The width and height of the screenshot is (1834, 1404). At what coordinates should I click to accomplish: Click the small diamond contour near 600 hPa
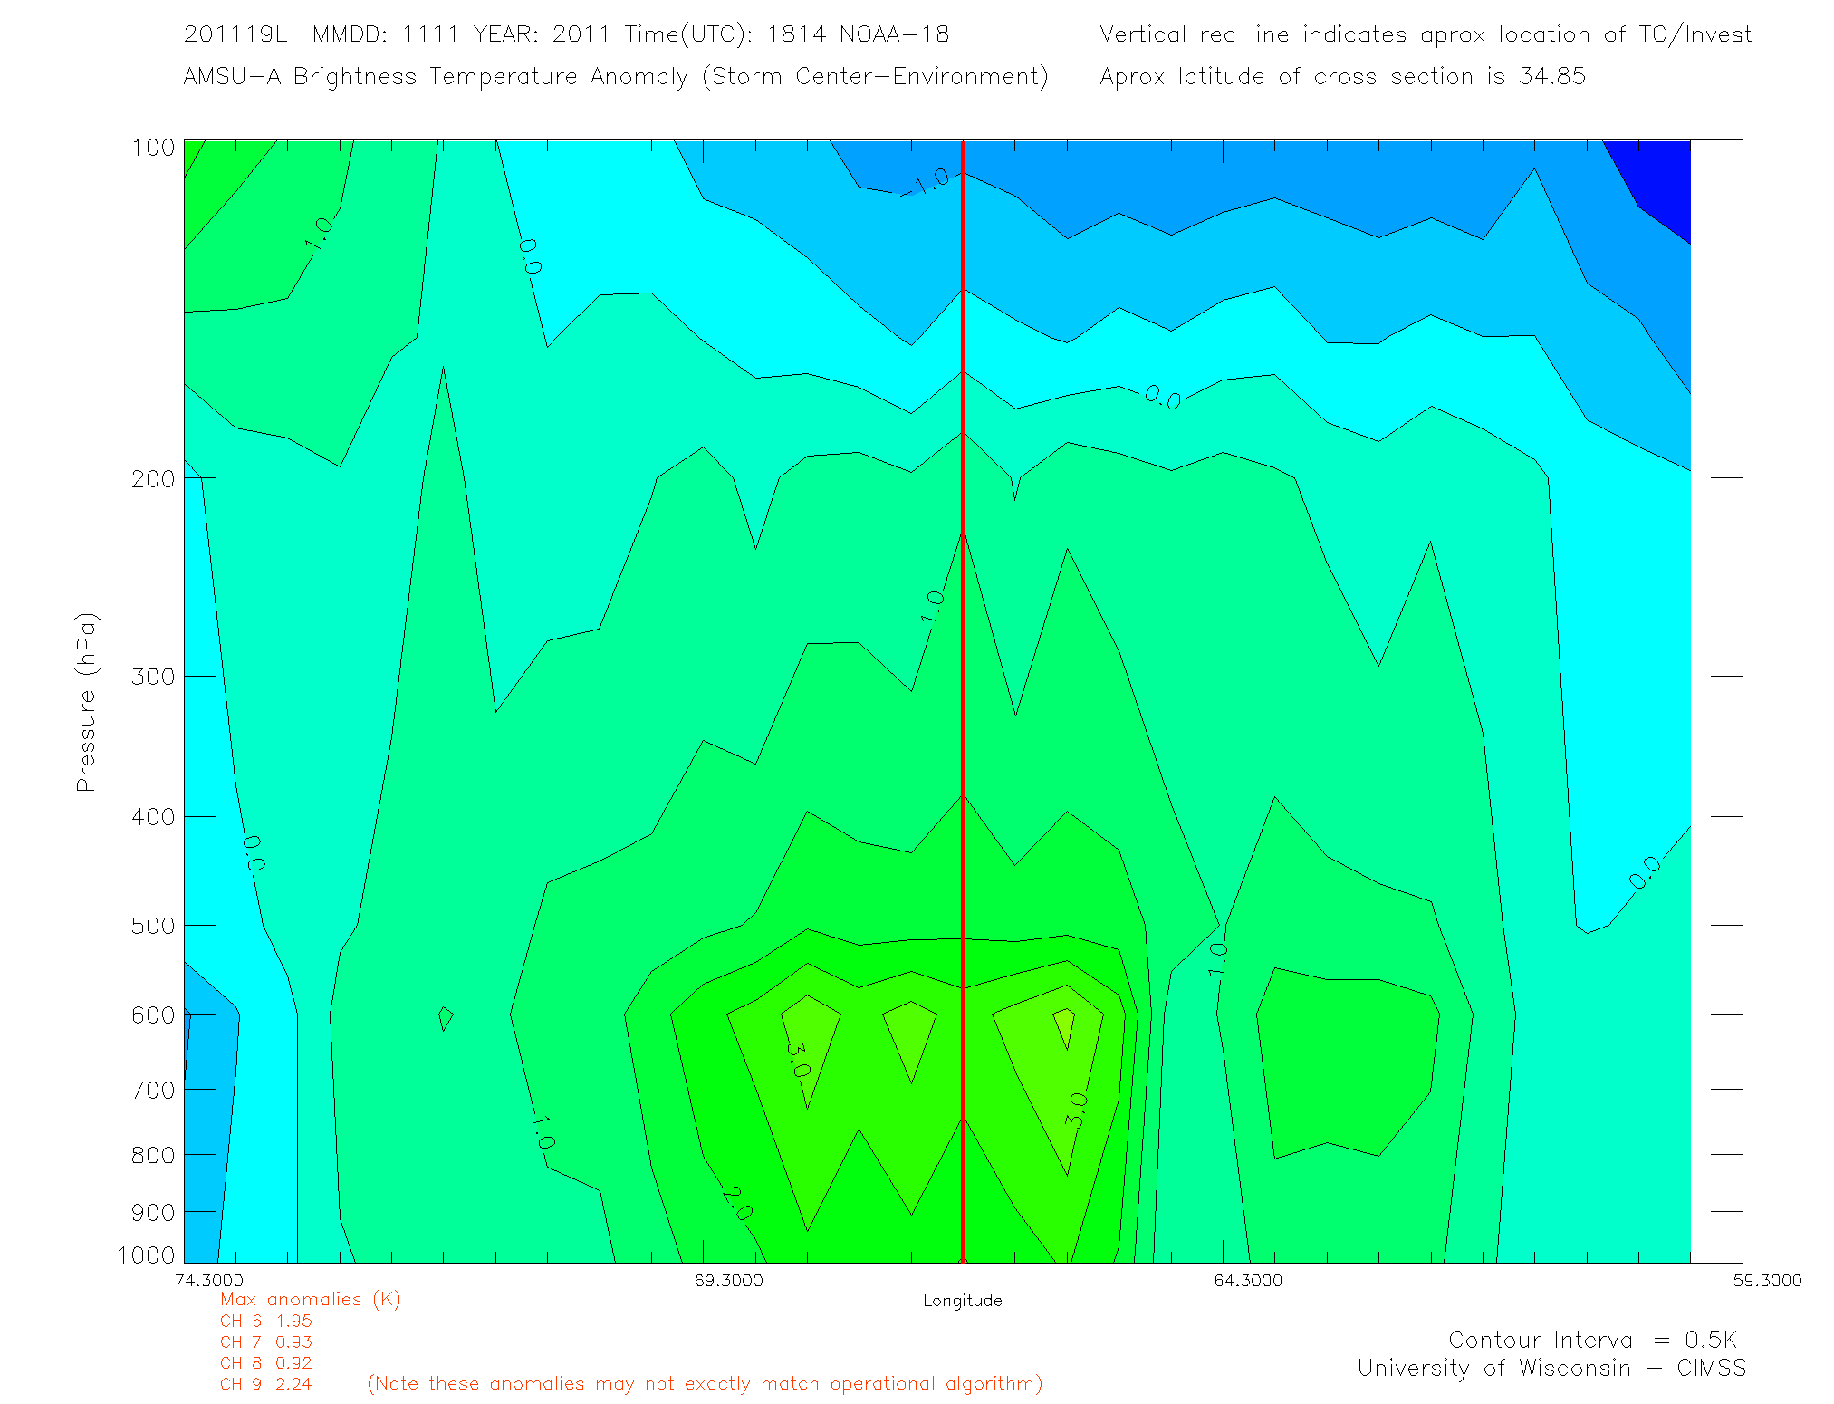(445, 1018)
